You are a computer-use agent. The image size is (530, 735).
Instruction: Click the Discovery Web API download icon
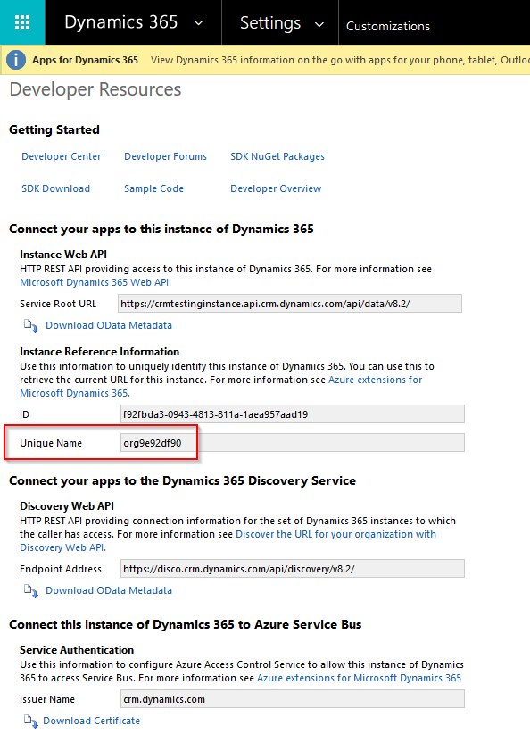[x=31, y=590]
